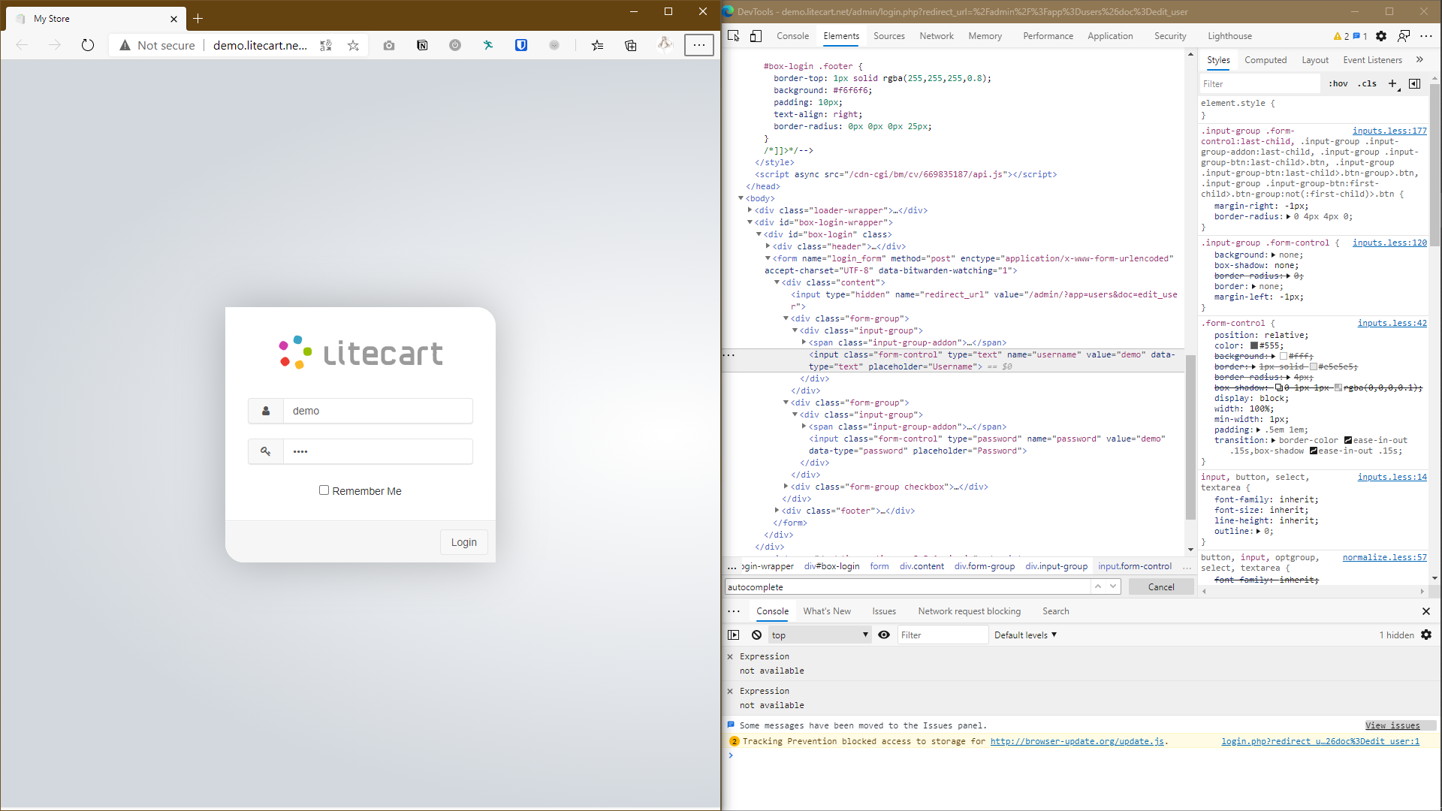This screenshot has height=811, width=1442.
Task: Open the rgba(0,0,0,0.1) color swatch
Action: (x=1338, y=388)
